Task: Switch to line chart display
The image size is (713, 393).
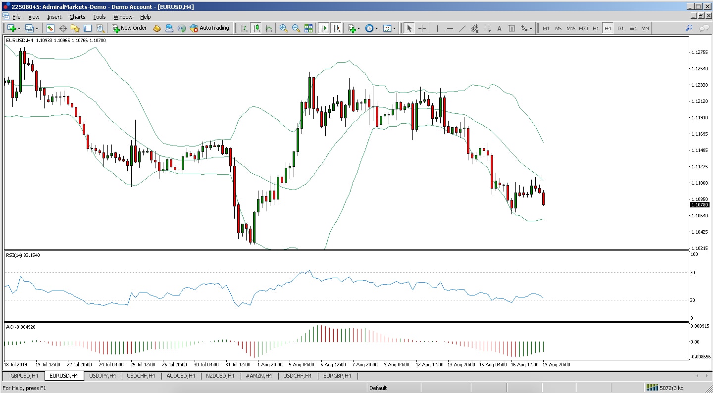Action: (x=268, y=28)
